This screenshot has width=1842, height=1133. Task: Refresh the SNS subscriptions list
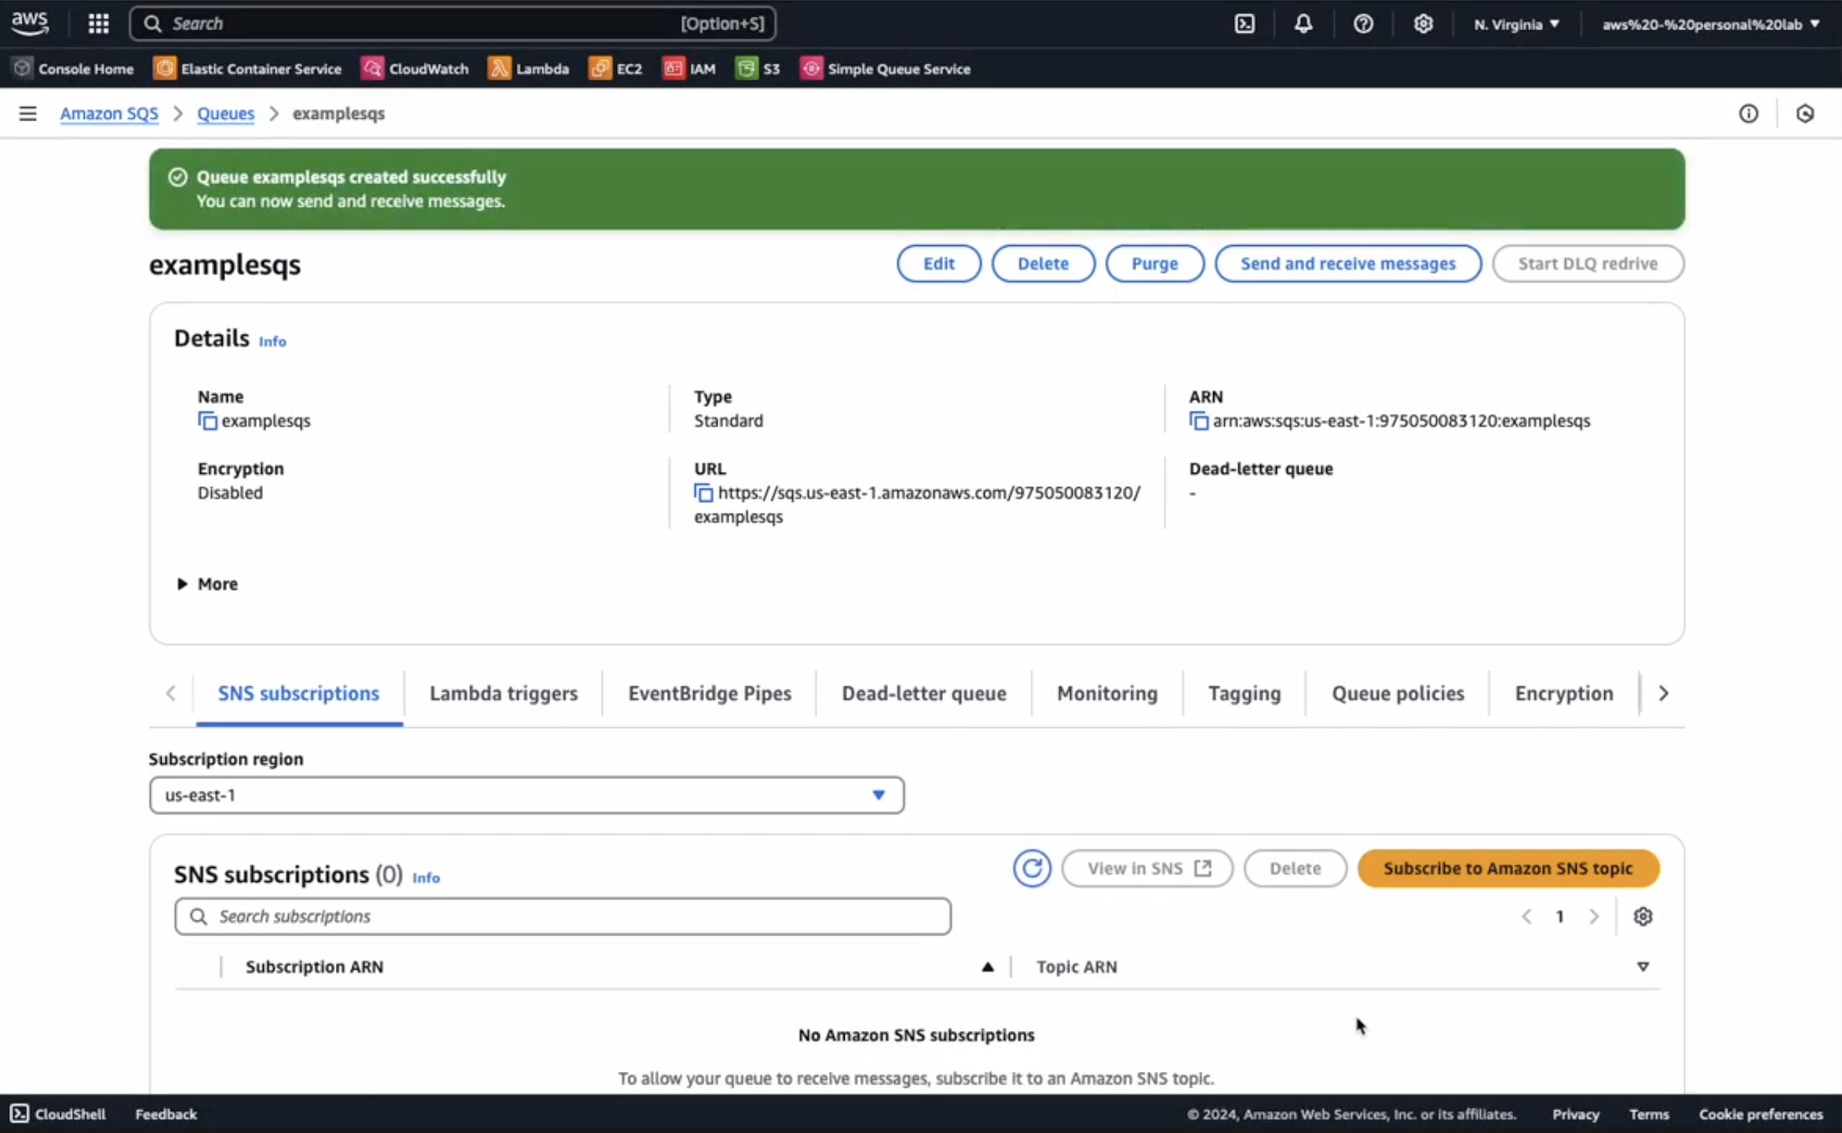pos(1032,869)
